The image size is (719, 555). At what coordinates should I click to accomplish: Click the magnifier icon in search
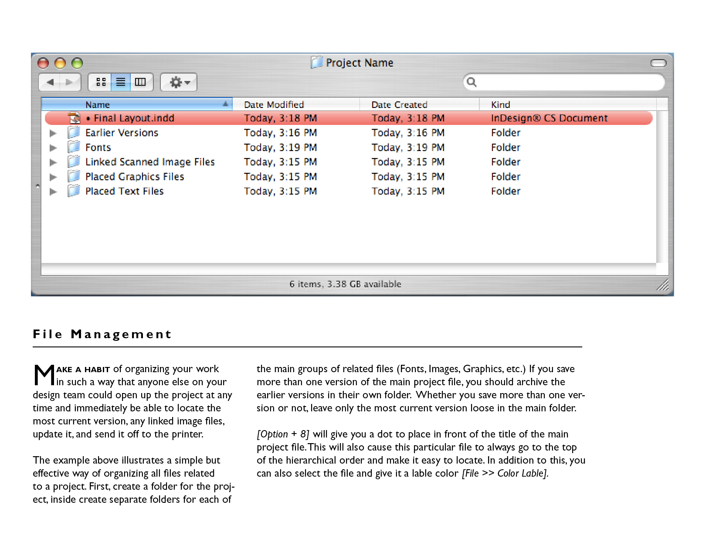click(471, 82)
